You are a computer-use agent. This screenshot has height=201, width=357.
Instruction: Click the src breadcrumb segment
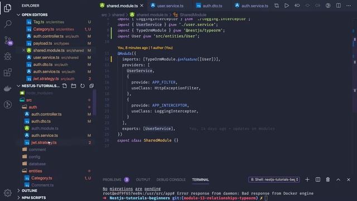point(104,15)
